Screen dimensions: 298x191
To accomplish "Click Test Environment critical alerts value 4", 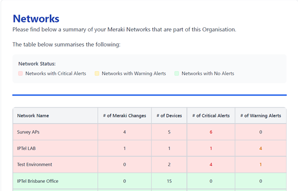I will (x=211, y=164).
